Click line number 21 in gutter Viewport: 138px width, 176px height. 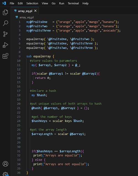coord(19,108)
